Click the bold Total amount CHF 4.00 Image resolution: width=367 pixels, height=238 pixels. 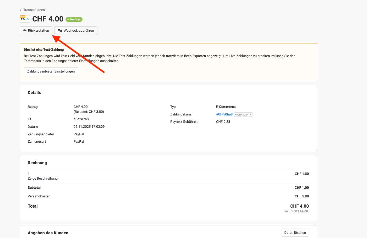coord(299,206)
